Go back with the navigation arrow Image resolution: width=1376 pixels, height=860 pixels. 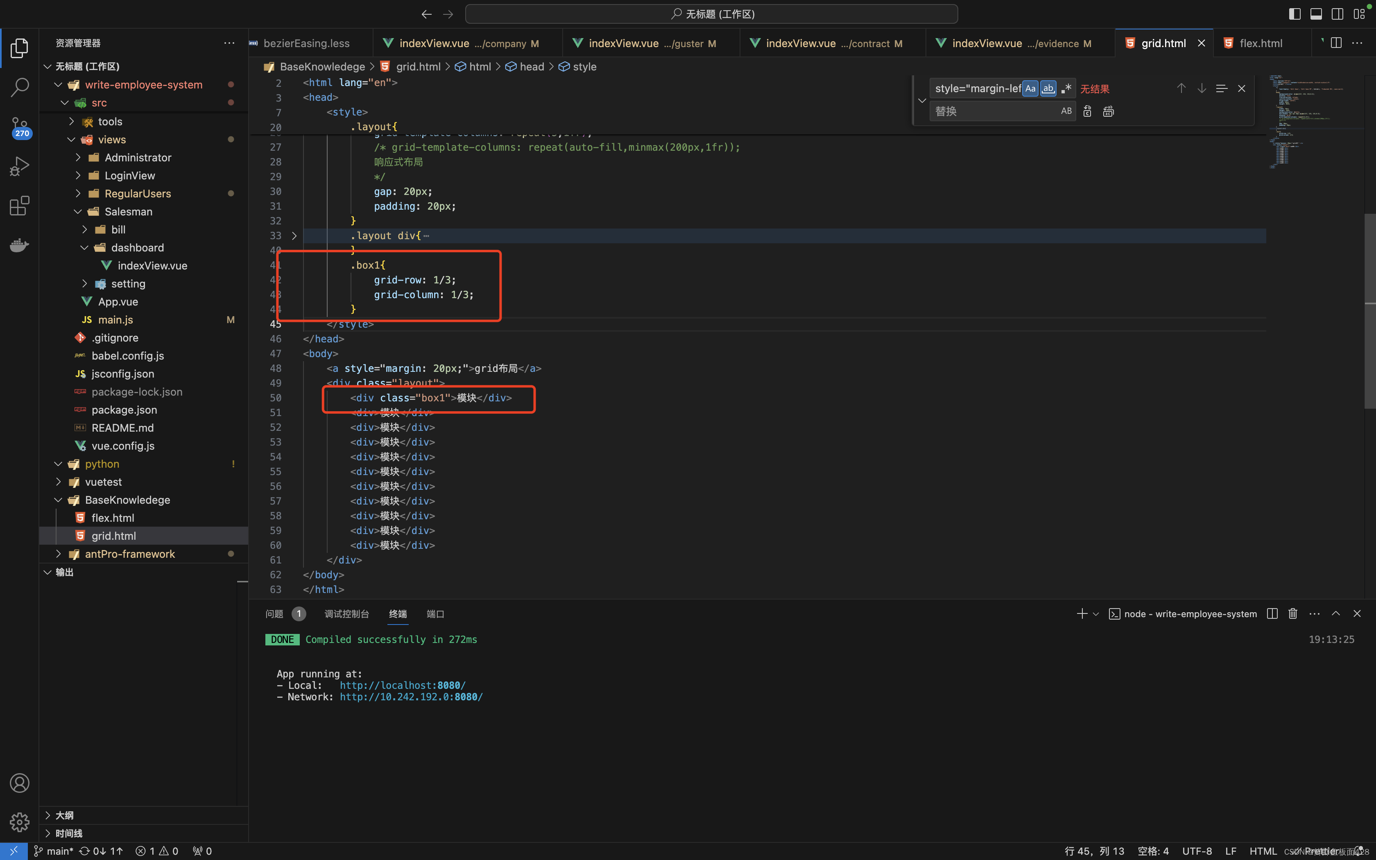pyautogui.click(x=426, y=14)
